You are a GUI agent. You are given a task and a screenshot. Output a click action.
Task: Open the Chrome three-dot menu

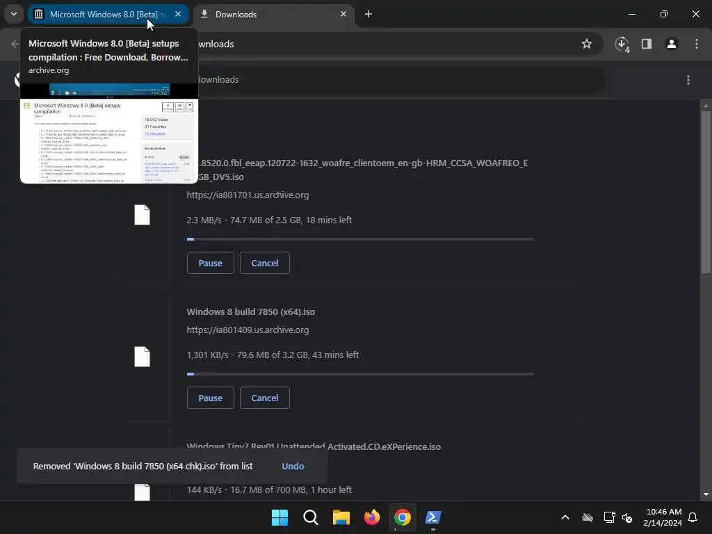click(x=697, y=44)
